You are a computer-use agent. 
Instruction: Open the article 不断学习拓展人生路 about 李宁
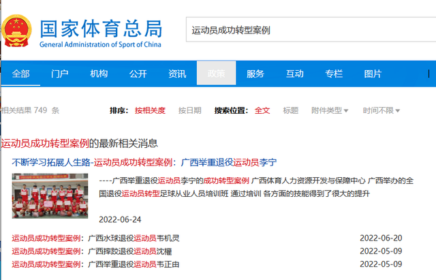[144, 162]
